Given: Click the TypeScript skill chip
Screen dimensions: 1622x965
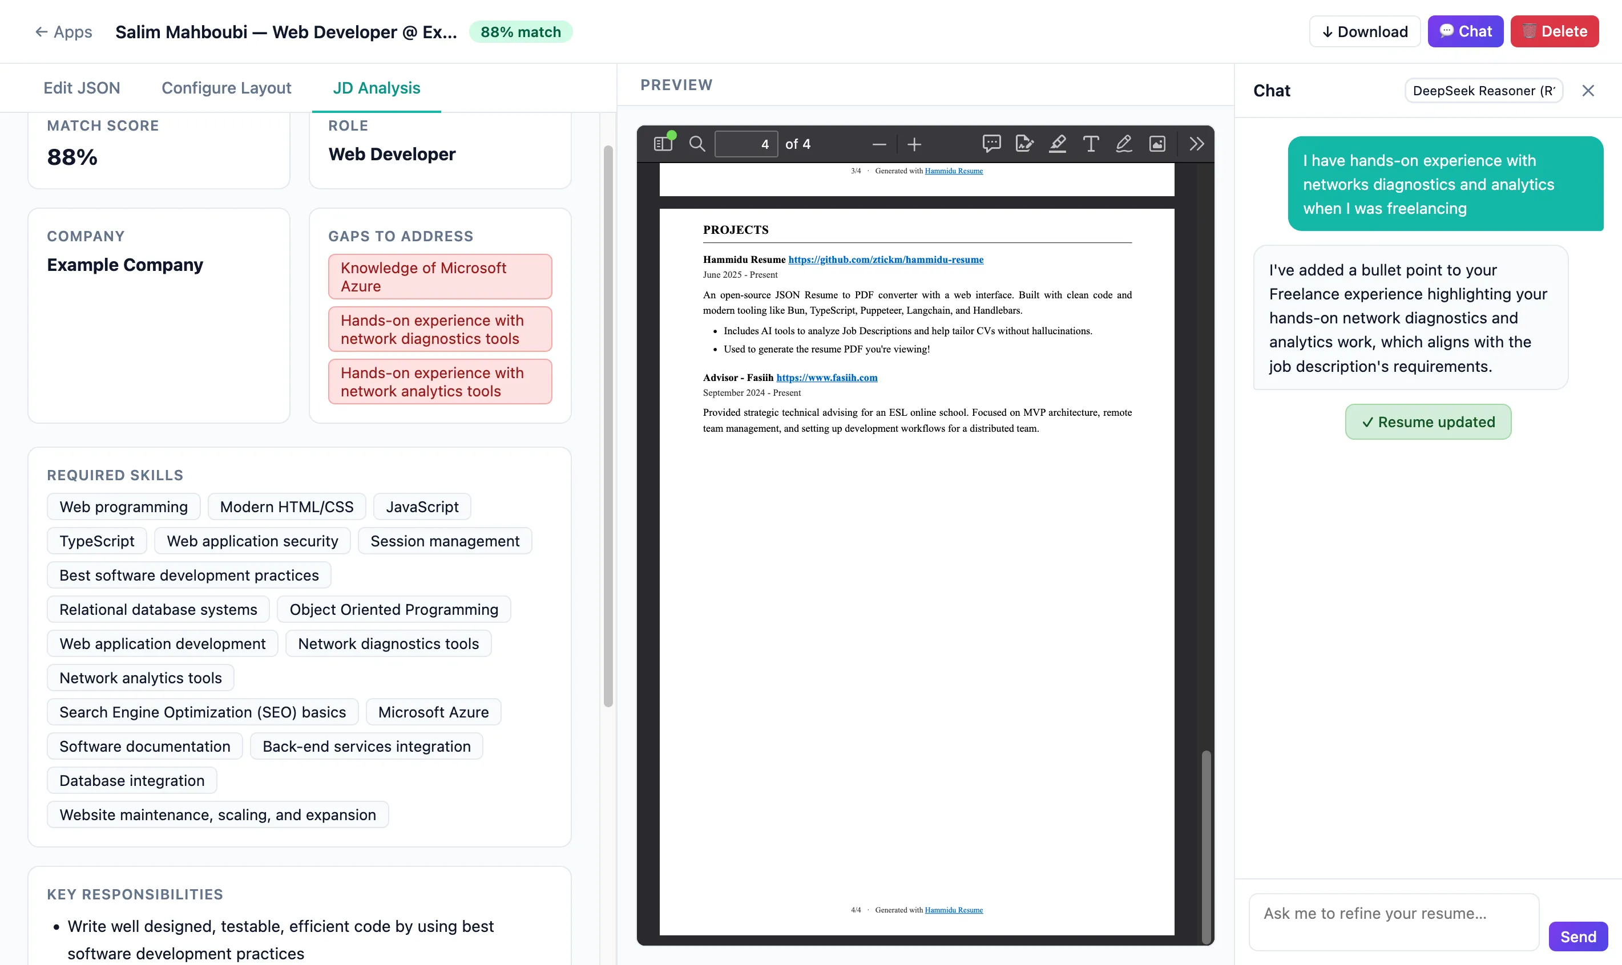Looking at the screenshot, I should pos(97,541).
